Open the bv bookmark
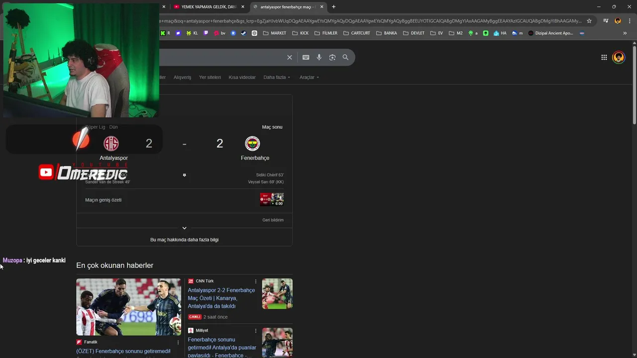Screen dimensions: 637x358 click(219, 33)
